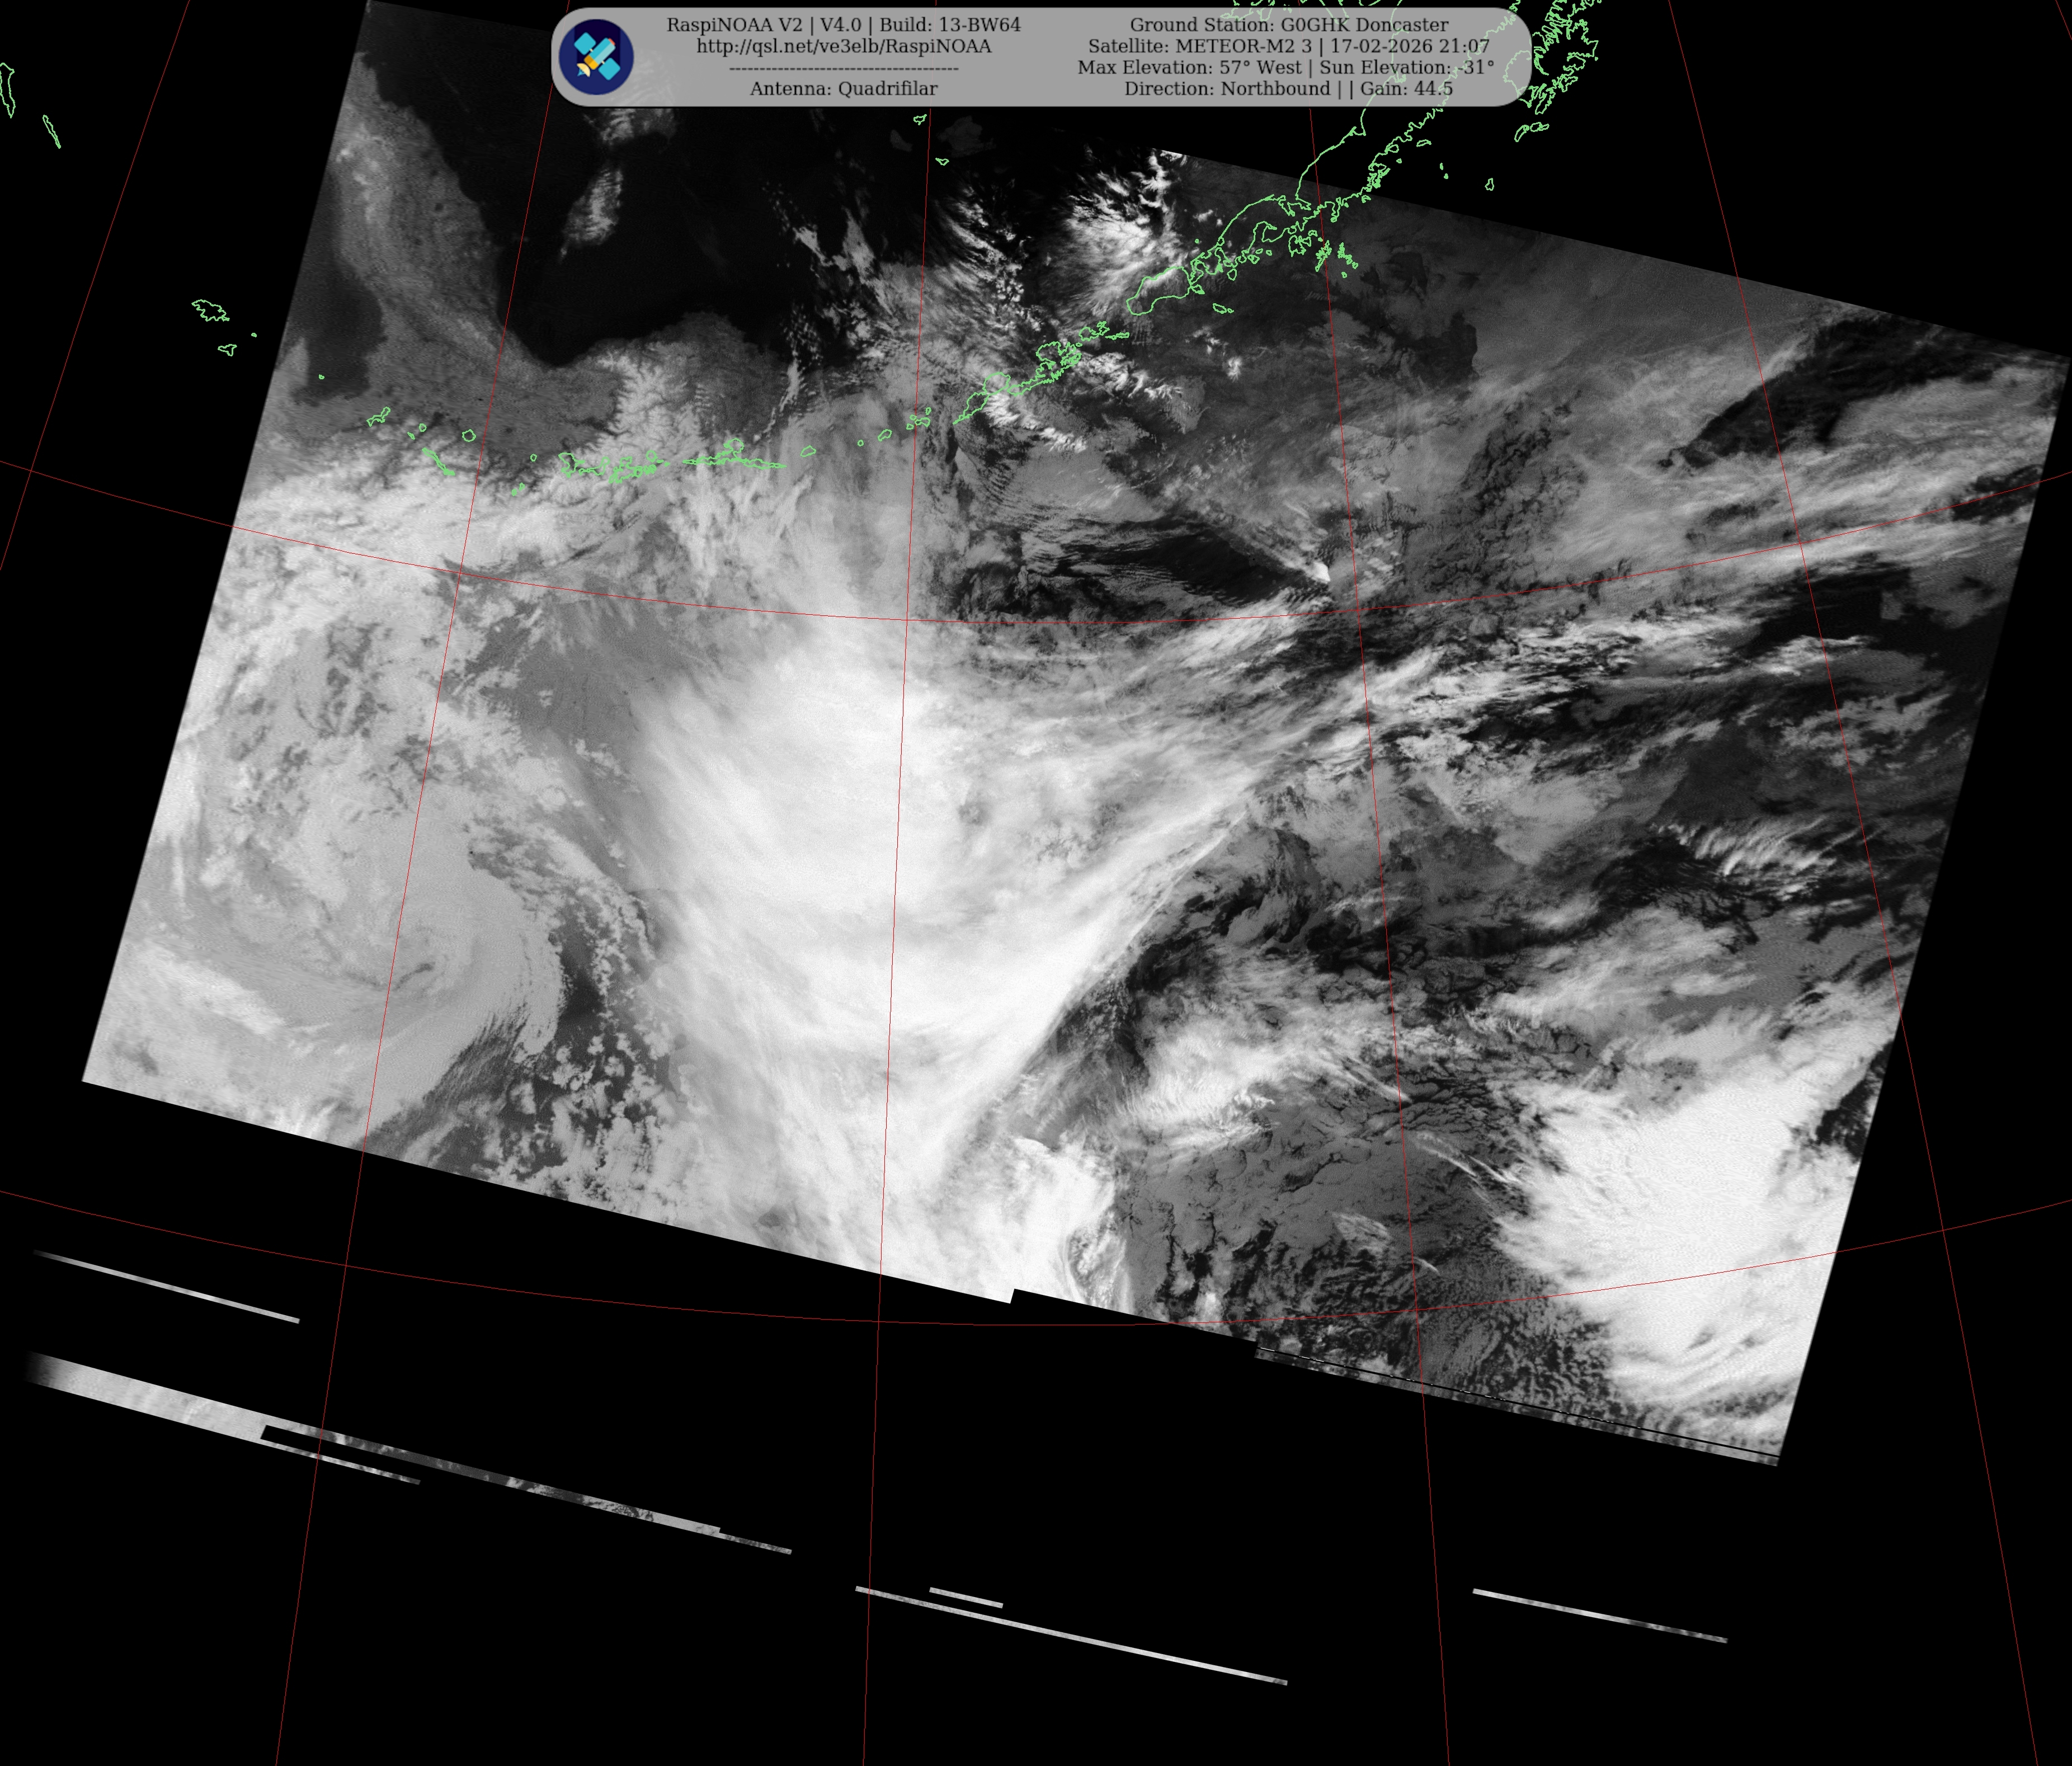Click the dashed separator line in the header

843,68
